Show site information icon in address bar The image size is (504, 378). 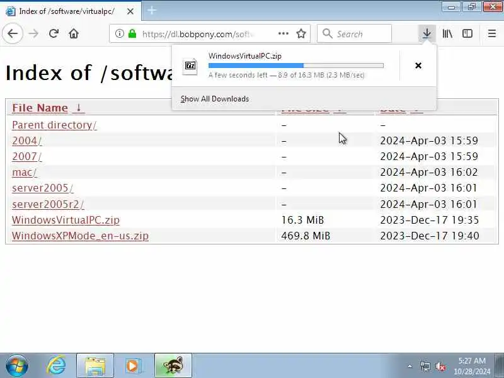coord(120,33)
